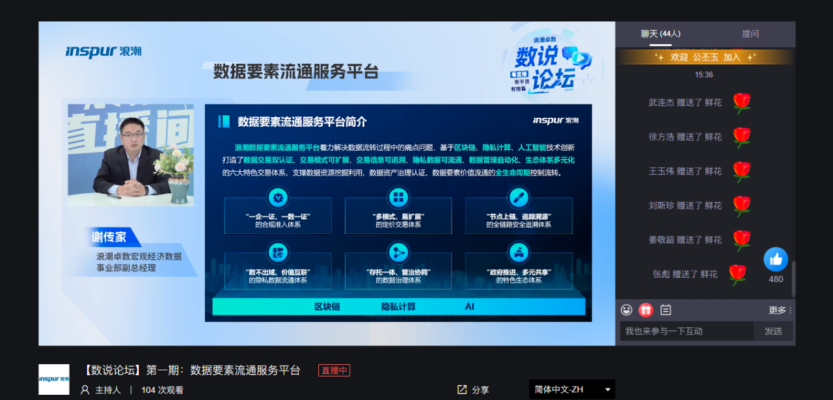Viewport: 833px width, 400px height.
Task: Select the message 王玉伟 赠送了 鲜花
Action: point(685,172)
